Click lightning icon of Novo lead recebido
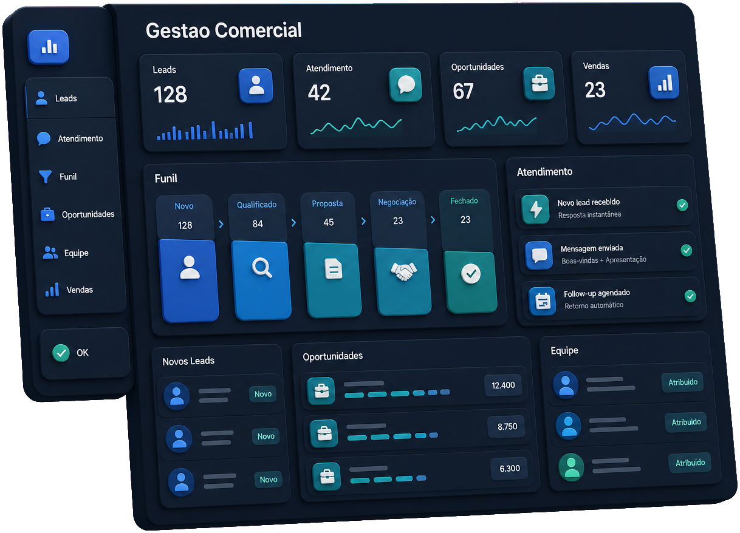Viewport: 740px width, 533px height. coord(535,209)
